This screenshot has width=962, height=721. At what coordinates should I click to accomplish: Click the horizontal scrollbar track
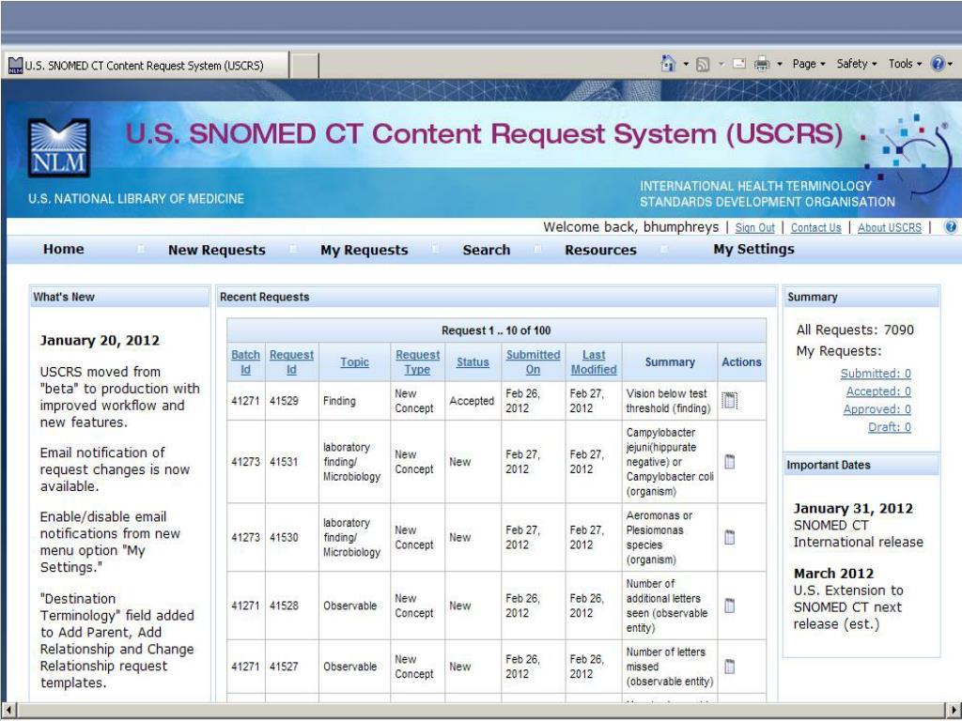click(481, 711)
